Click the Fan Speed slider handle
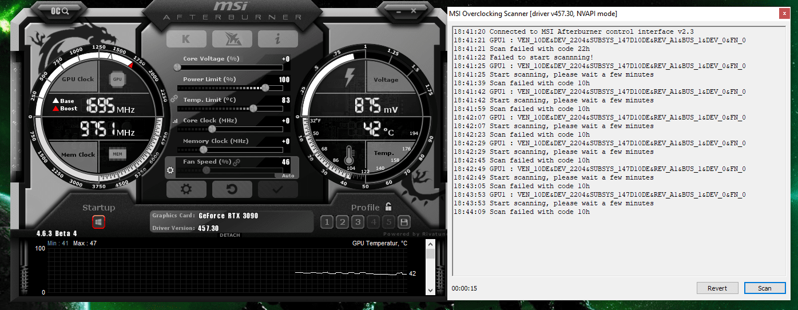The width and height of the screenshot is (798, 310). [x=207, y=170]
